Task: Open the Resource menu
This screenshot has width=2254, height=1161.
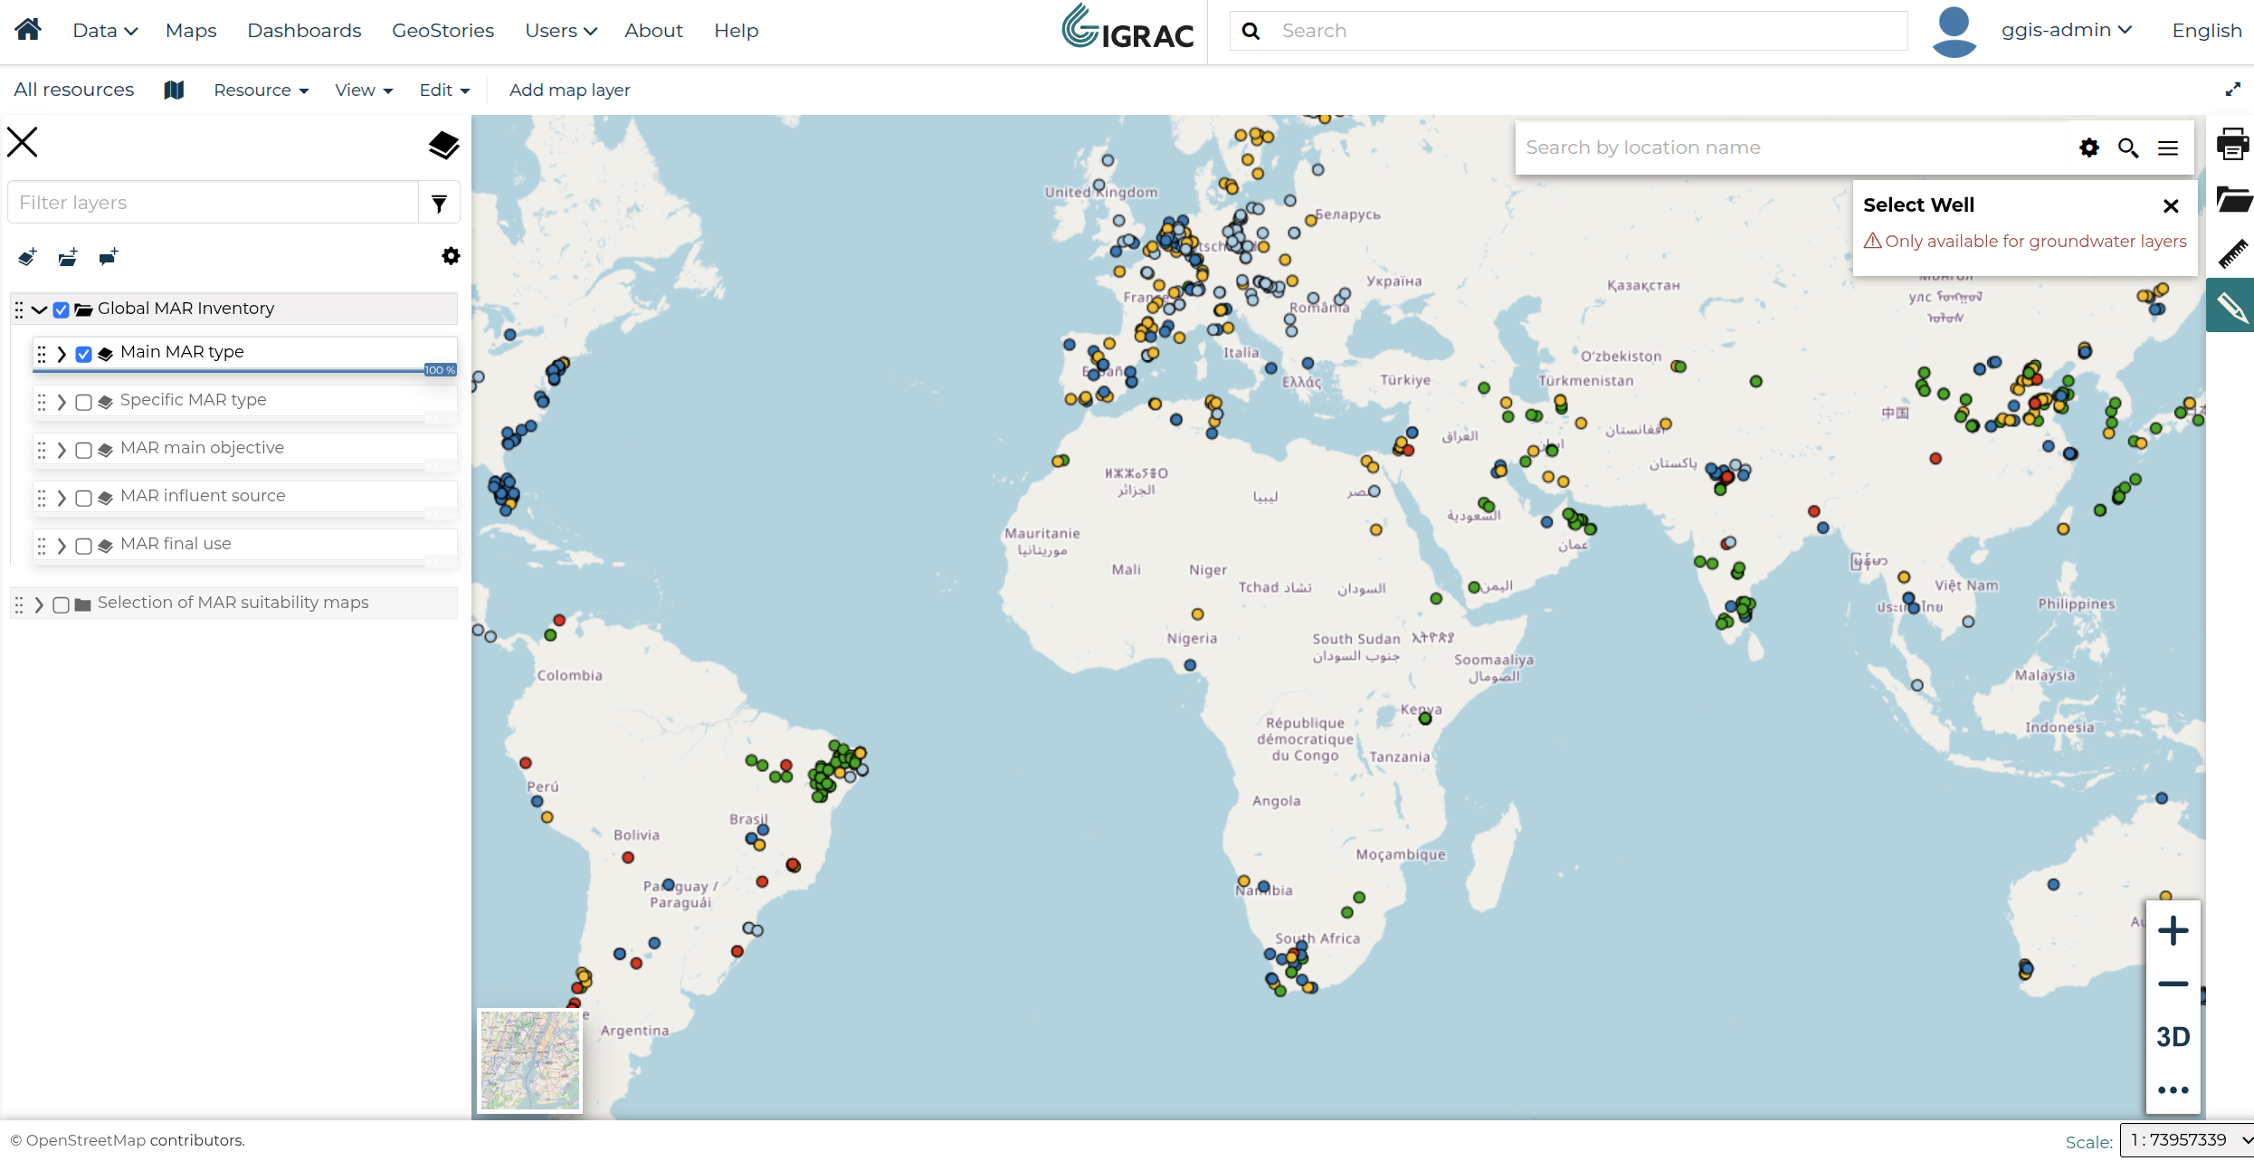Action: coord(261,90)
